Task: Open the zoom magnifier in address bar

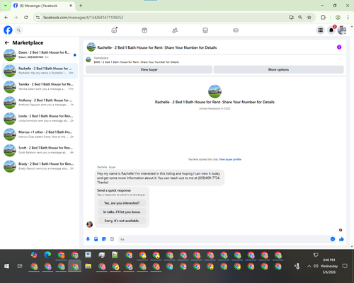Action: [300, 18]
